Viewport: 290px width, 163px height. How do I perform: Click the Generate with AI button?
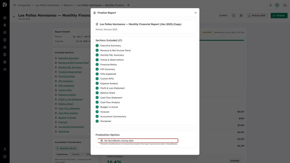(x=66, y=148)
